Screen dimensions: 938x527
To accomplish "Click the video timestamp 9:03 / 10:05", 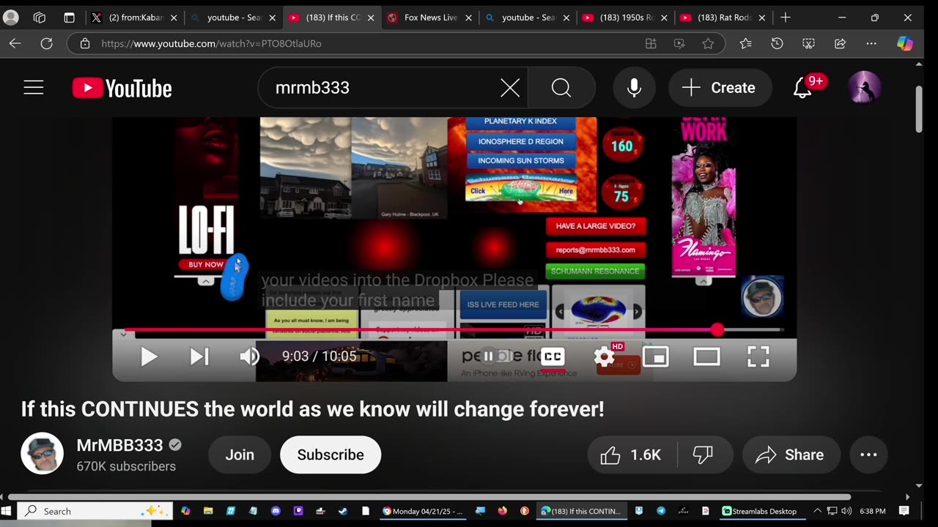I will pyautogui.click(x=320, y=356).
